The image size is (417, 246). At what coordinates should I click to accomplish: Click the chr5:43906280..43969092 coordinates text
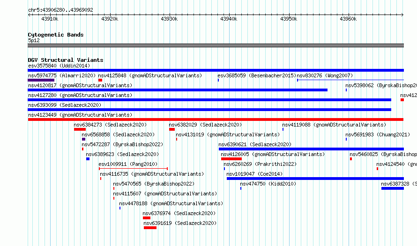point(60,10)
